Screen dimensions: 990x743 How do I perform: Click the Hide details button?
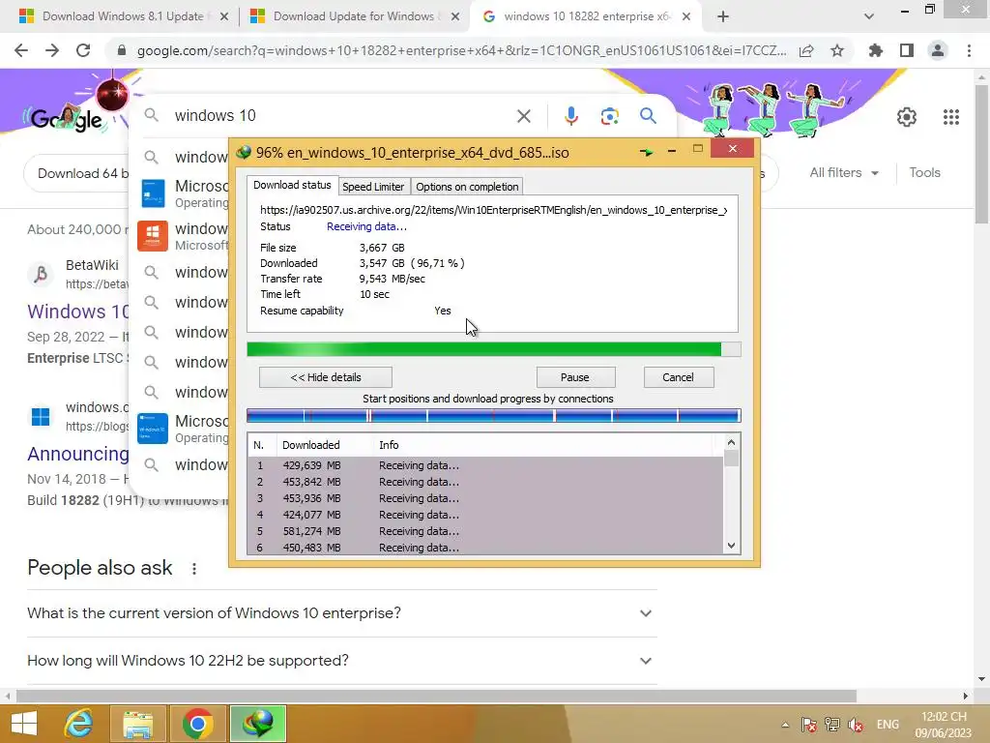coord(325,377)
